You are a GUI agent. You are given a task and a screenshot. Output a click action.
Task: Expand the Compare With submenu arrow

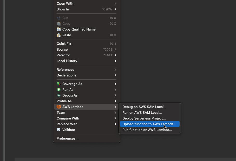coord(115,118)
